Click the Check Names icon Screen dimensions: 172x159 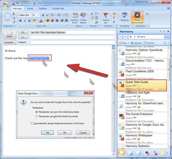83,18
